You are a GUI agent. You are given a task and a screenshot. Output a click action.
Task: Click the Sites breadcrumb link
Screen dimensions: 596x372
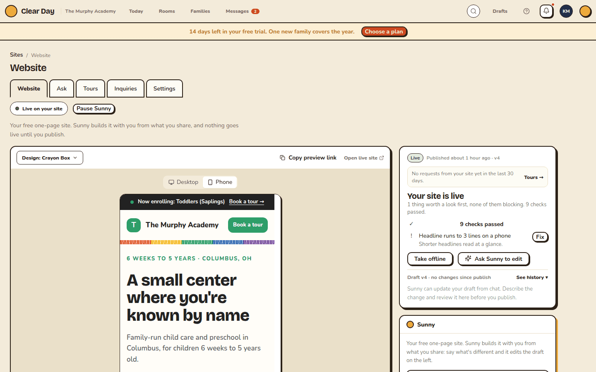(17, 55)
